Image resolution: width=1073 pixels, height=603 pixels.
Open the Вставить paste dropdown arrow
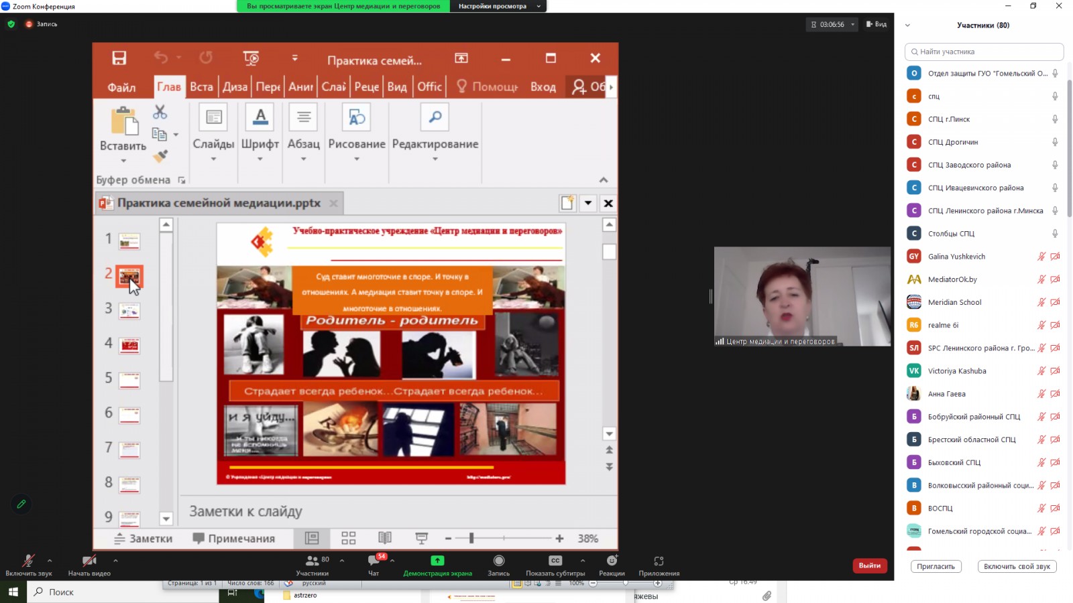[x=123, y=161]
